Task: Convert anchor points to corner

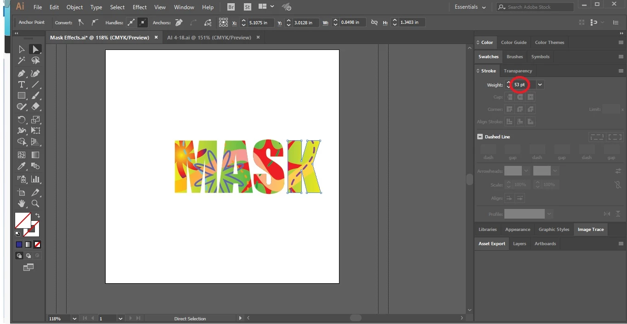Action: coord(81,22)
